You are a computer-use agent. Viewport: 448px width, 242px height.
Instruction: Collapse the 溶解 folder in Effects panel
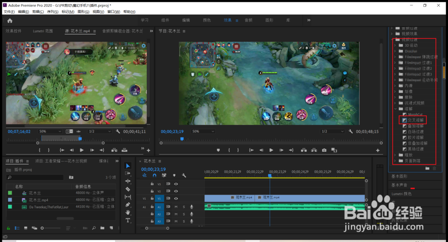pyautogui.click(x=395, y=109)
